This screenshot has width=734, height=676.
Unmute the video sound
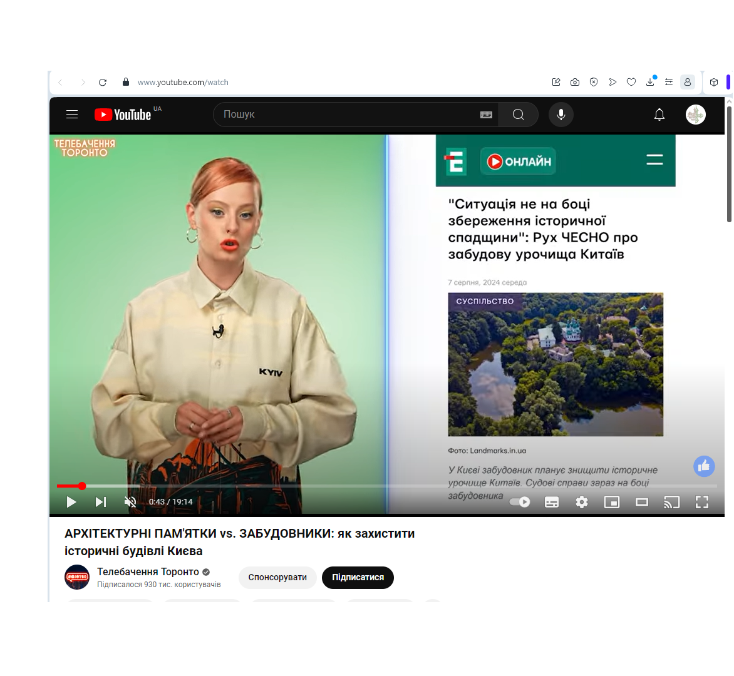pyautogui.click(x=130, y=502)
